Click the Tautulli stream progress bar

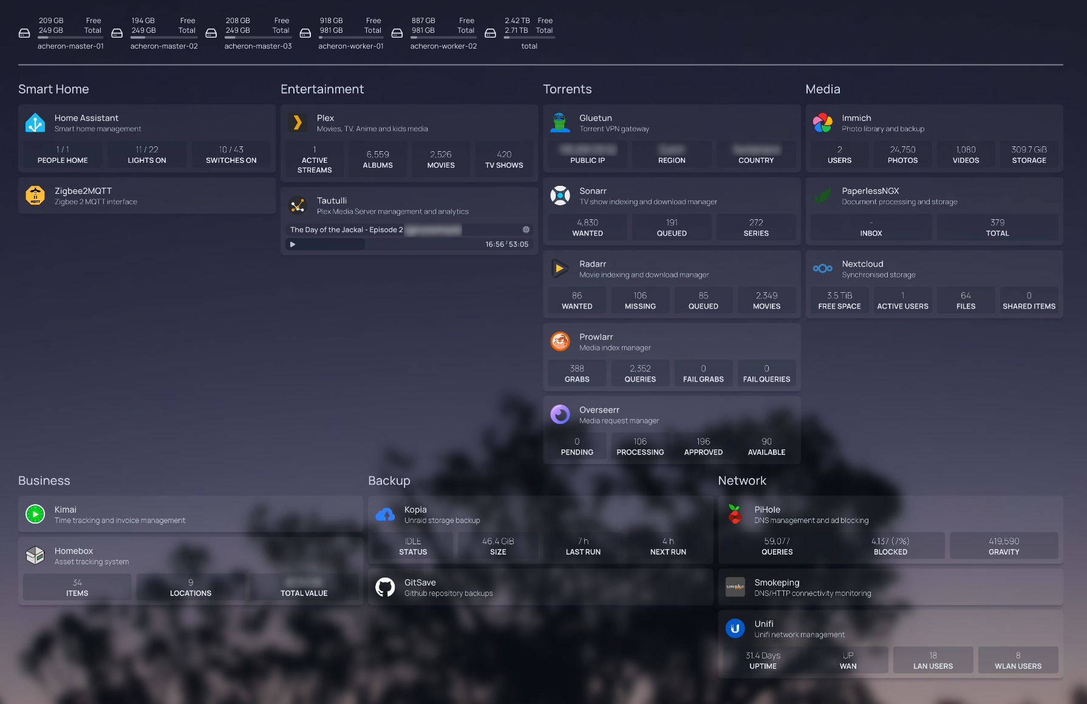409,244
